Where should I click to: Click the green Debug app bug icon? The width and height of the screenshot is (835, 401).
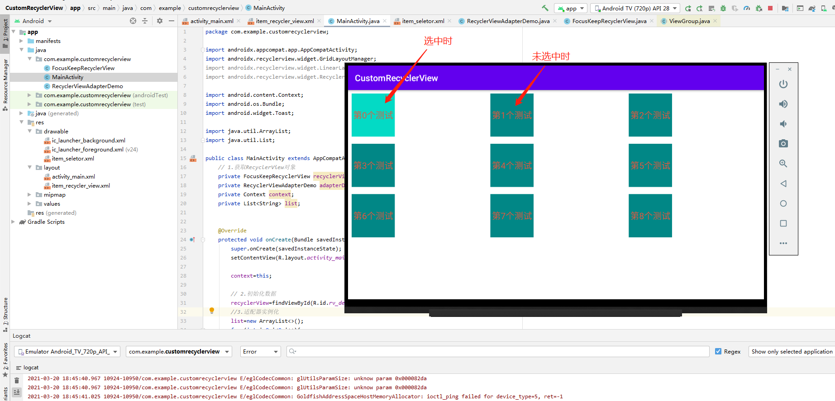pos(723,8)
